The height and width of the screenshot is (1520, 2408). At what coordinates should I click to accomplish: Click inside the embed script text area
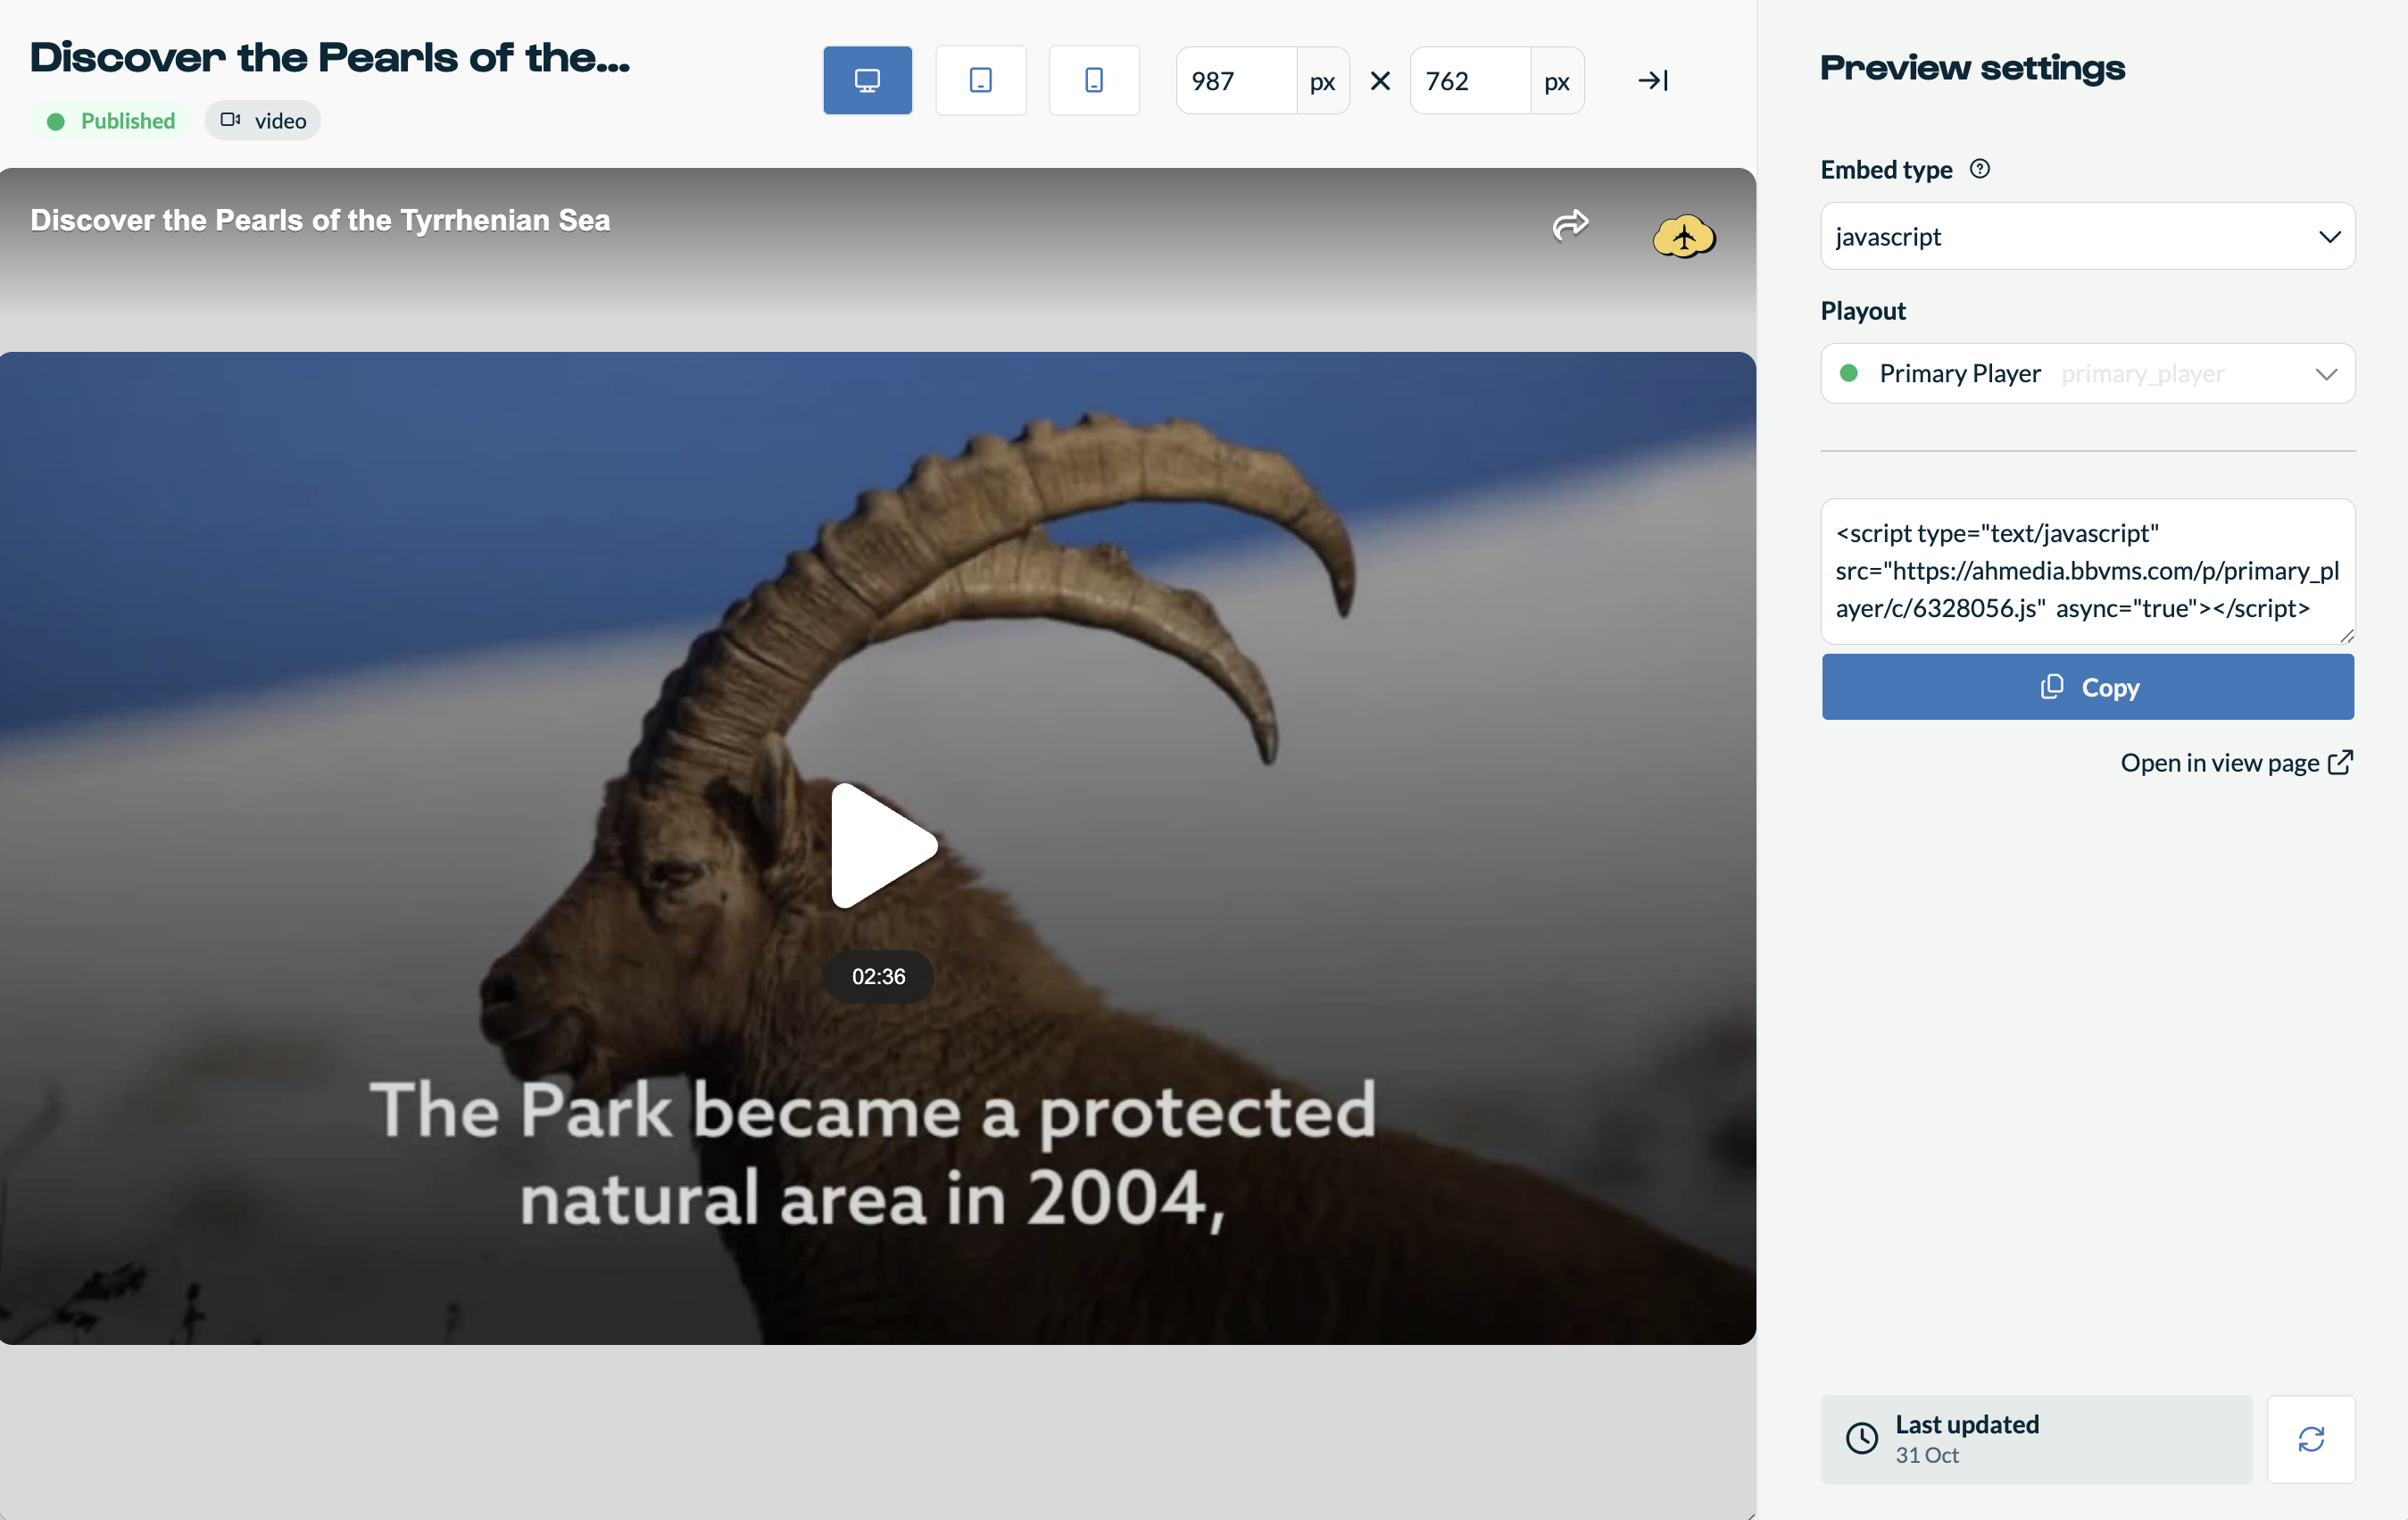(2087, 571)
